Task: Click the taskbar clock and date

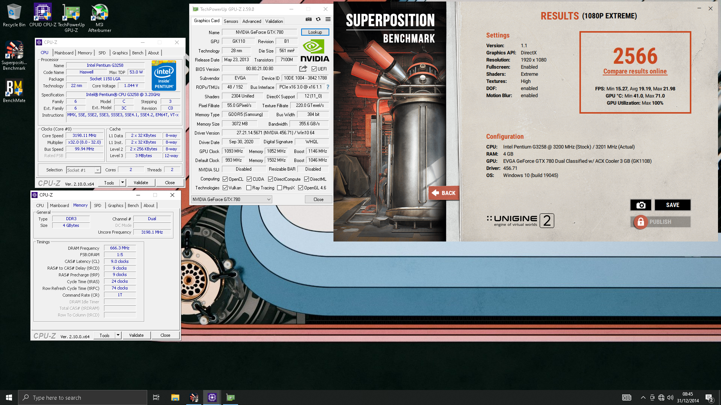Action: click(x=688, y=397)
